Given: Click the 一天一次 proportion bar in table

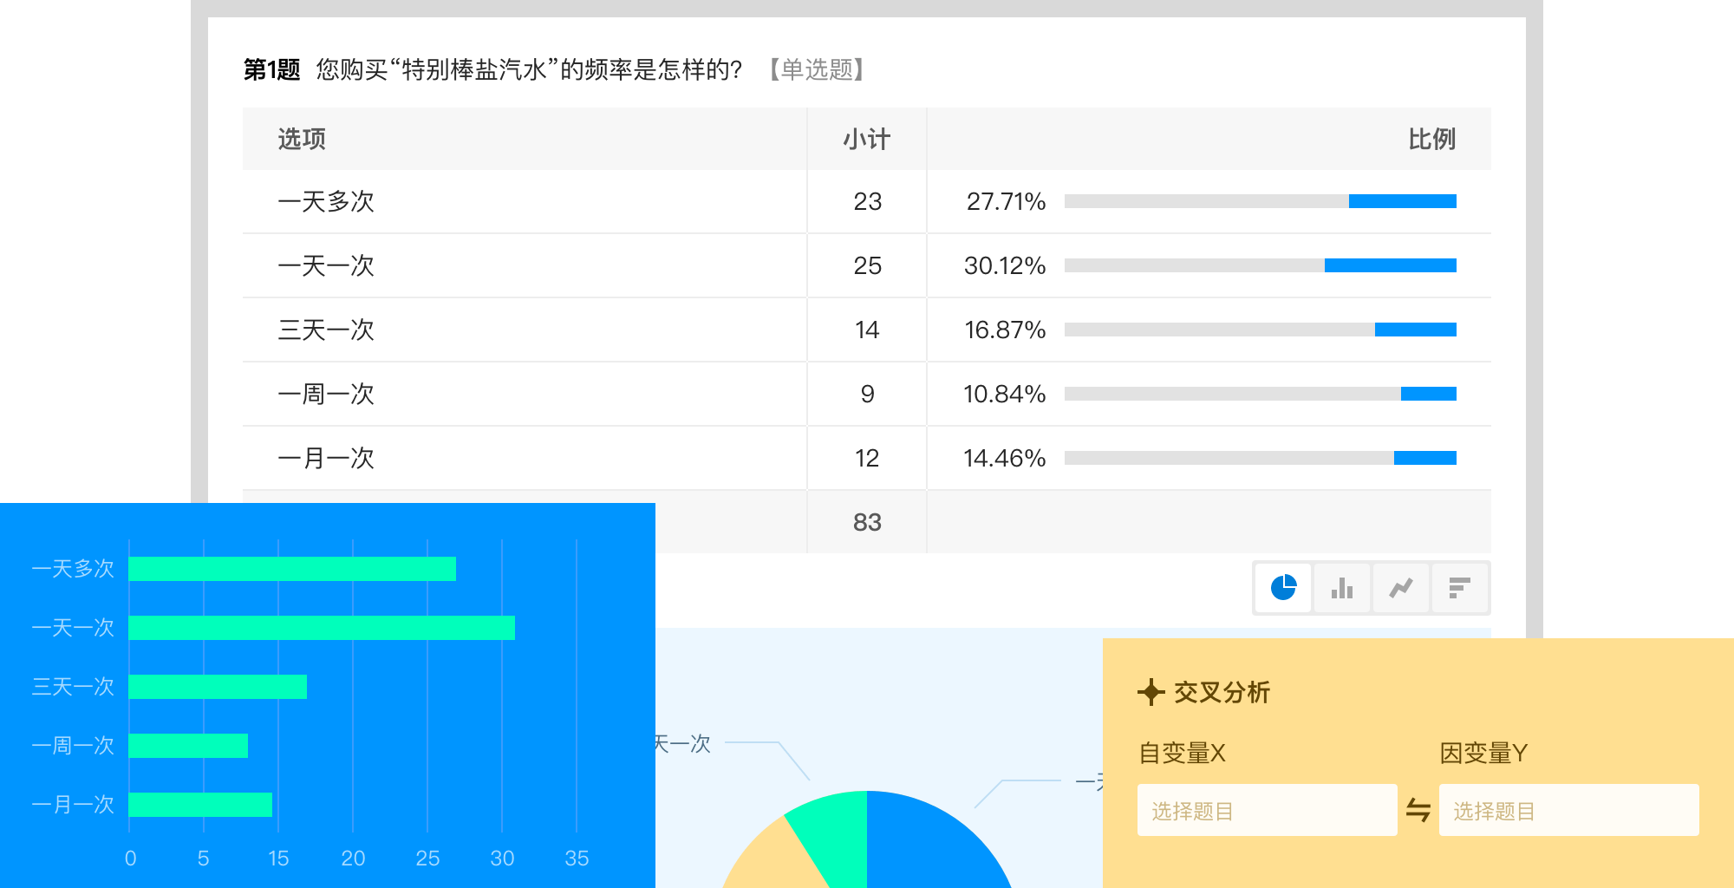Looking at the screenshot, I should tap(1261, 265).
